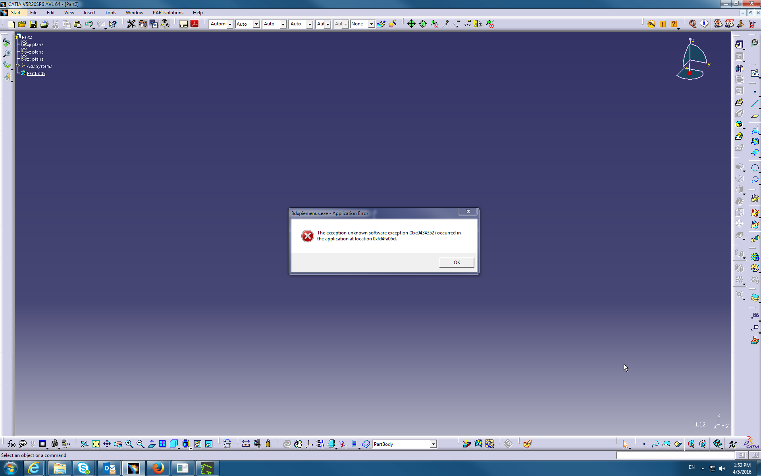The height and width of the screenshot is (476, 761).
Task: Click the Adobe PDF icon in toolbar
Action: pos(195,24)
